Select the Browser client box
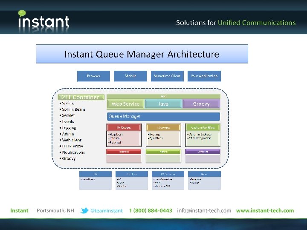This screenshot has width=307, height=230. (93, 76)
